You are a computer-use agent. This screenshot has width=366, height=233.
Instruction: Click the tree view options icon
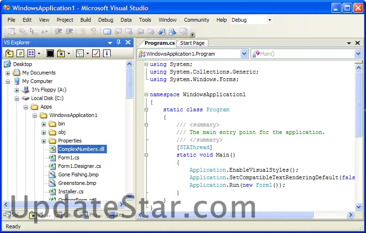[80, 54]
